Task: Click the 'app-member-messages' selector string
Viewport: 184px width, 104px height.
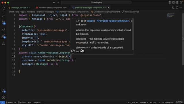Action: tap(52, 30)
